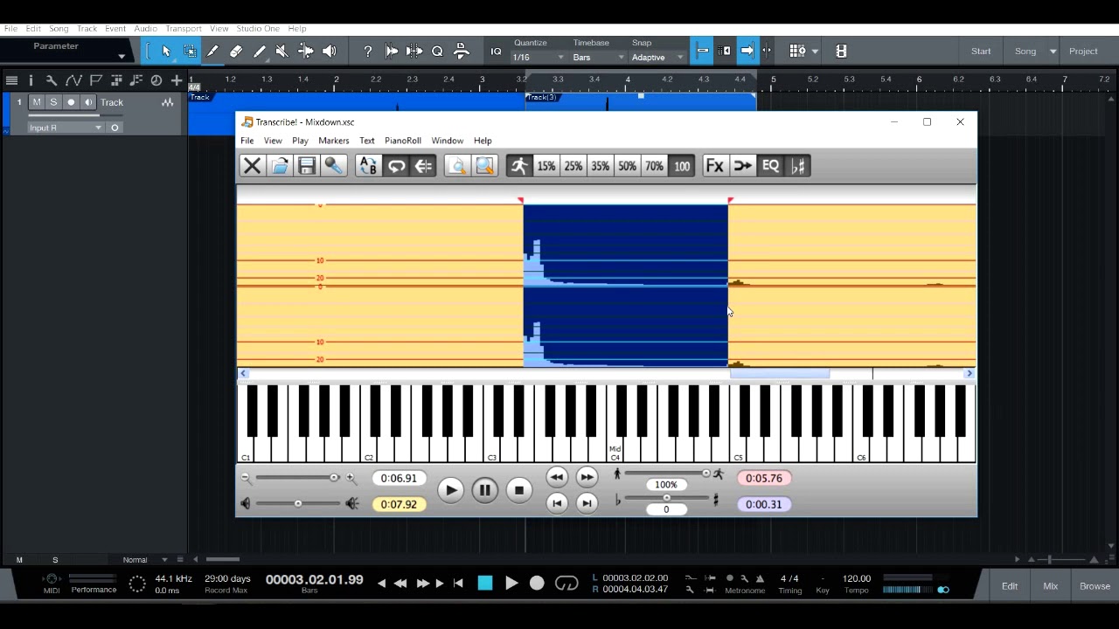Open the Input R dropdown on Track 1
This screenshot has height=629, width=1119.
pyautogui.click(x=65, y=128)
